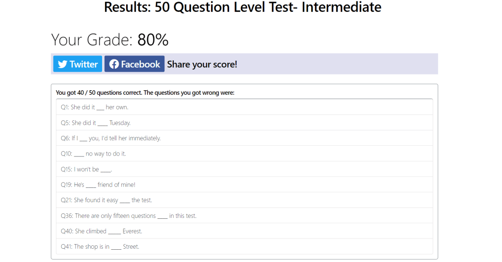
Task: Click the 'Share your score!' text
Action: coord(202,64)
